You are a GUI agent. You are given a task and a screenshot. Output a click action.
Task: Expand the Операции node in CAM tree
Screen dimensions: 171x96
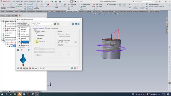click(x=1, y=21)
